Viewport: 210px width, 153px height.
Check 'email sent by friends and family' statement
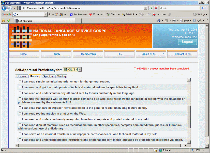(20, 93)
